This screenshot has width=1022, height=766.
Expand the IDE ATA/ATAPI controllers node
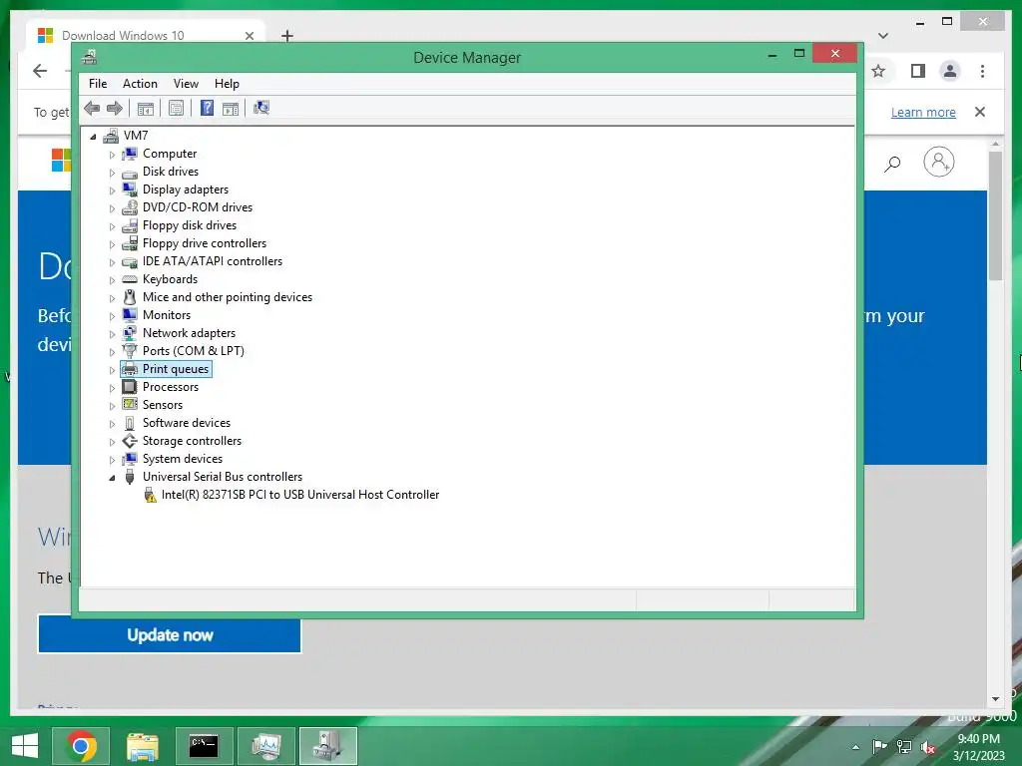pyautogui.click(x=112, y=262)
